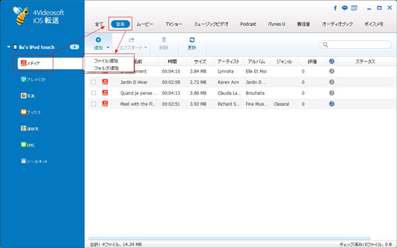The height and width of the screenshot is (248, 397).
Task: Open the Facebook share icon
Action: coord(335,8)
